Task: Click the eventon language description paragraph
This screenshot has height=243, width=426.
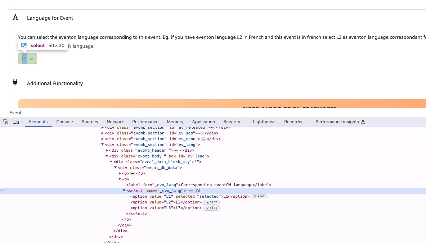Action: (222, 37)
